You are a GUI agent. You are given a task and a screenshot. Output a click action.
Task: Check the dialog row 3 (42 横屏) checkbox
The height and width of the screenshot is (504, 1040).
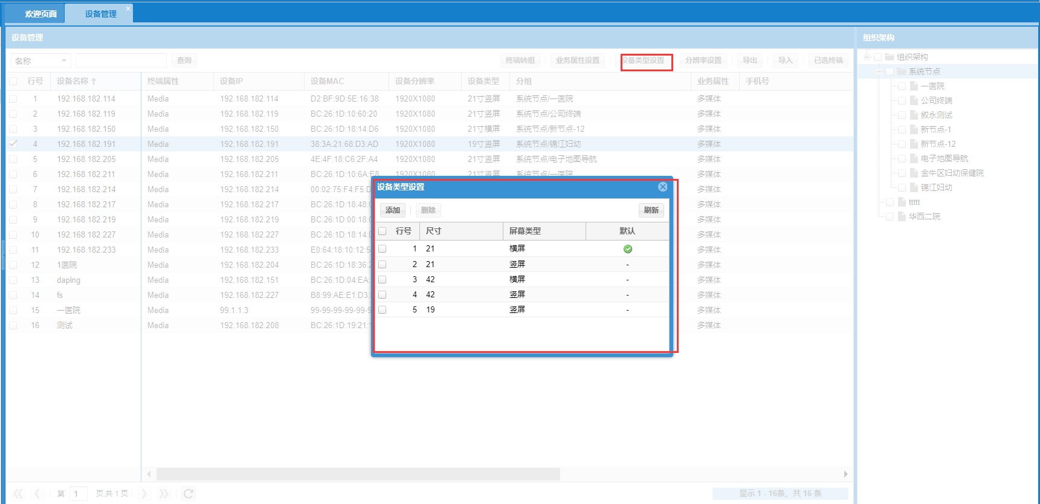click(382, 279)
